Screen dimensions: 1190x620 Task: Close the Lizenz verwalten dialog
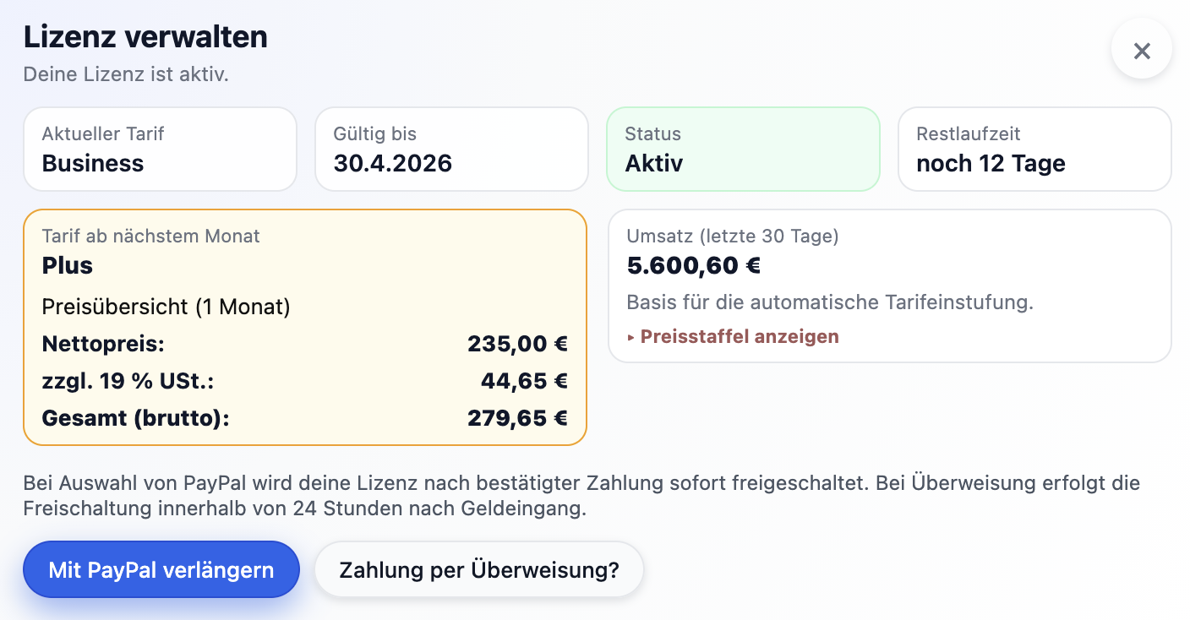point(1142,49)
